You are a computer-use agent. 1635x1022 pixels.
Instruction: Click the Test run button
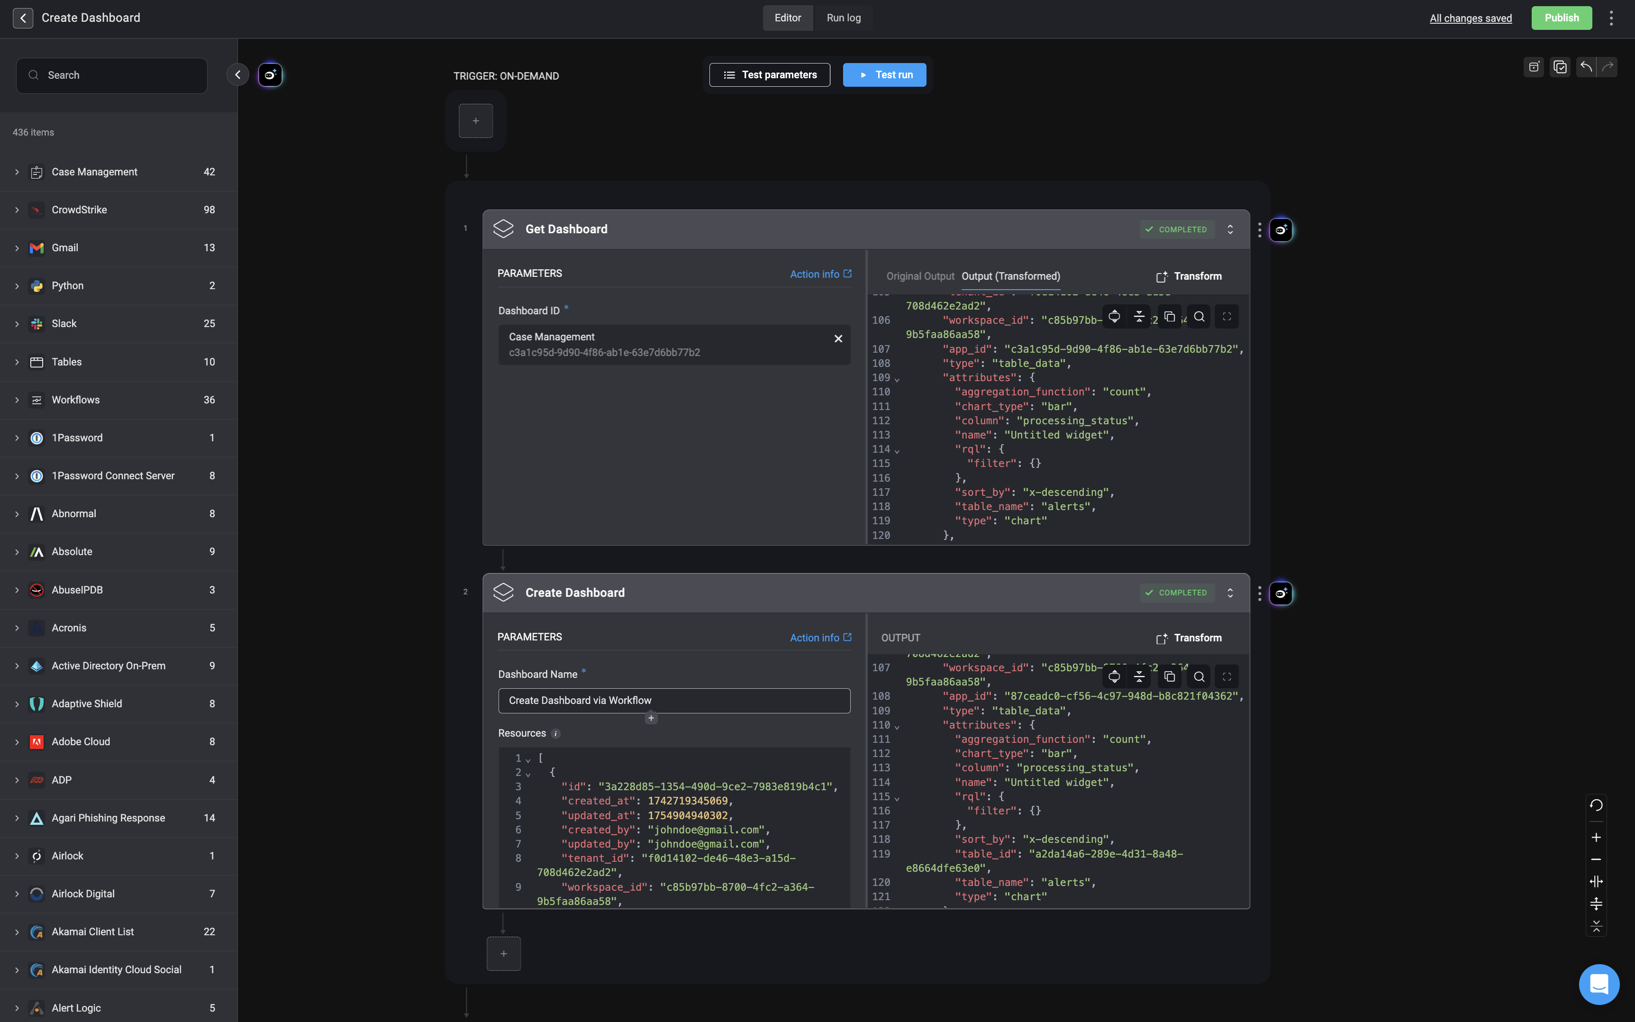pos(884,75)
